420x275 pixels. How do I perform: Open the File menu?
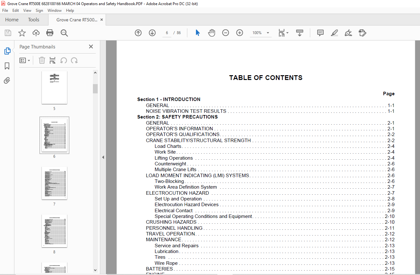5,11
